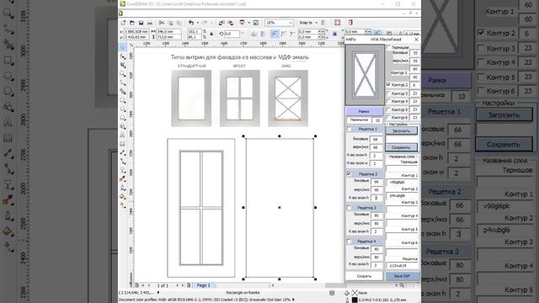Image resolution: width=539 pixels, height=303 pixels.
Task: Enable the Контур 5 checkbox
Action: 388,109
